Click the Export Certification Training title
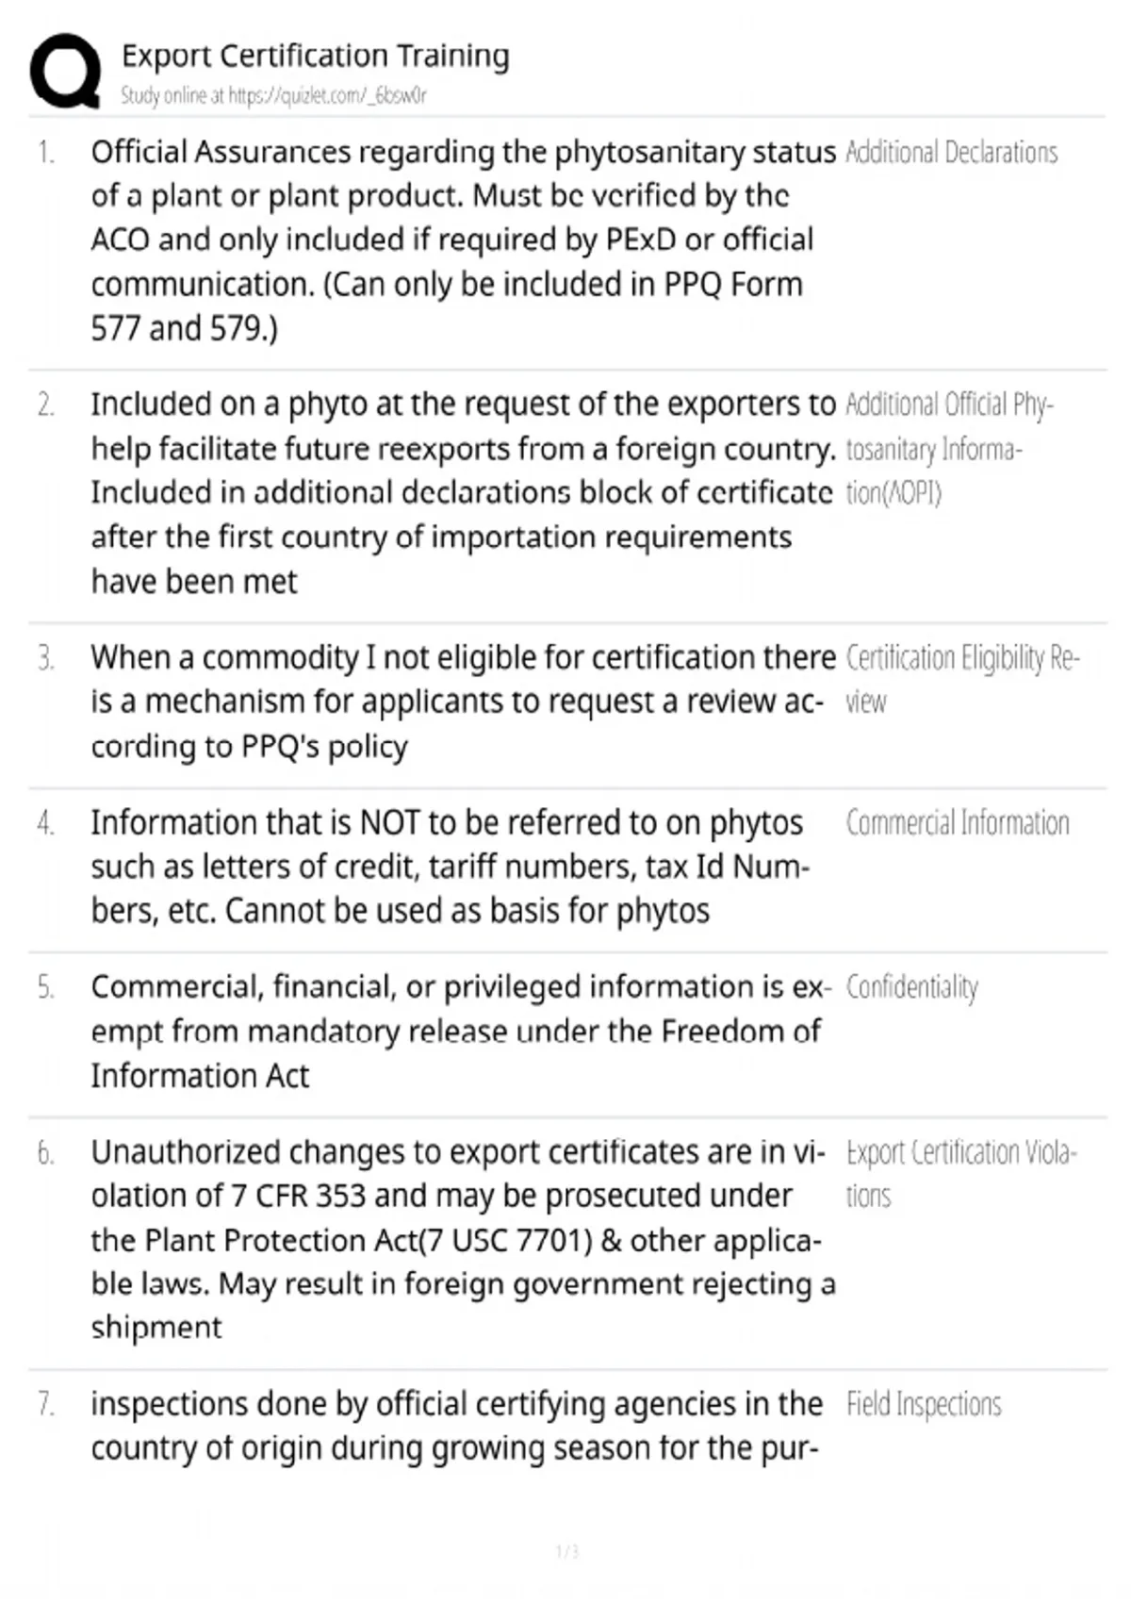Viewport: 1131px width, 1603px height. (316, 56)
